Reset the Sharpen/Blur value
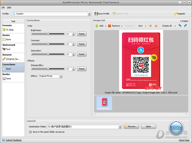The image size is (192, 143). [x=82, y=69]
